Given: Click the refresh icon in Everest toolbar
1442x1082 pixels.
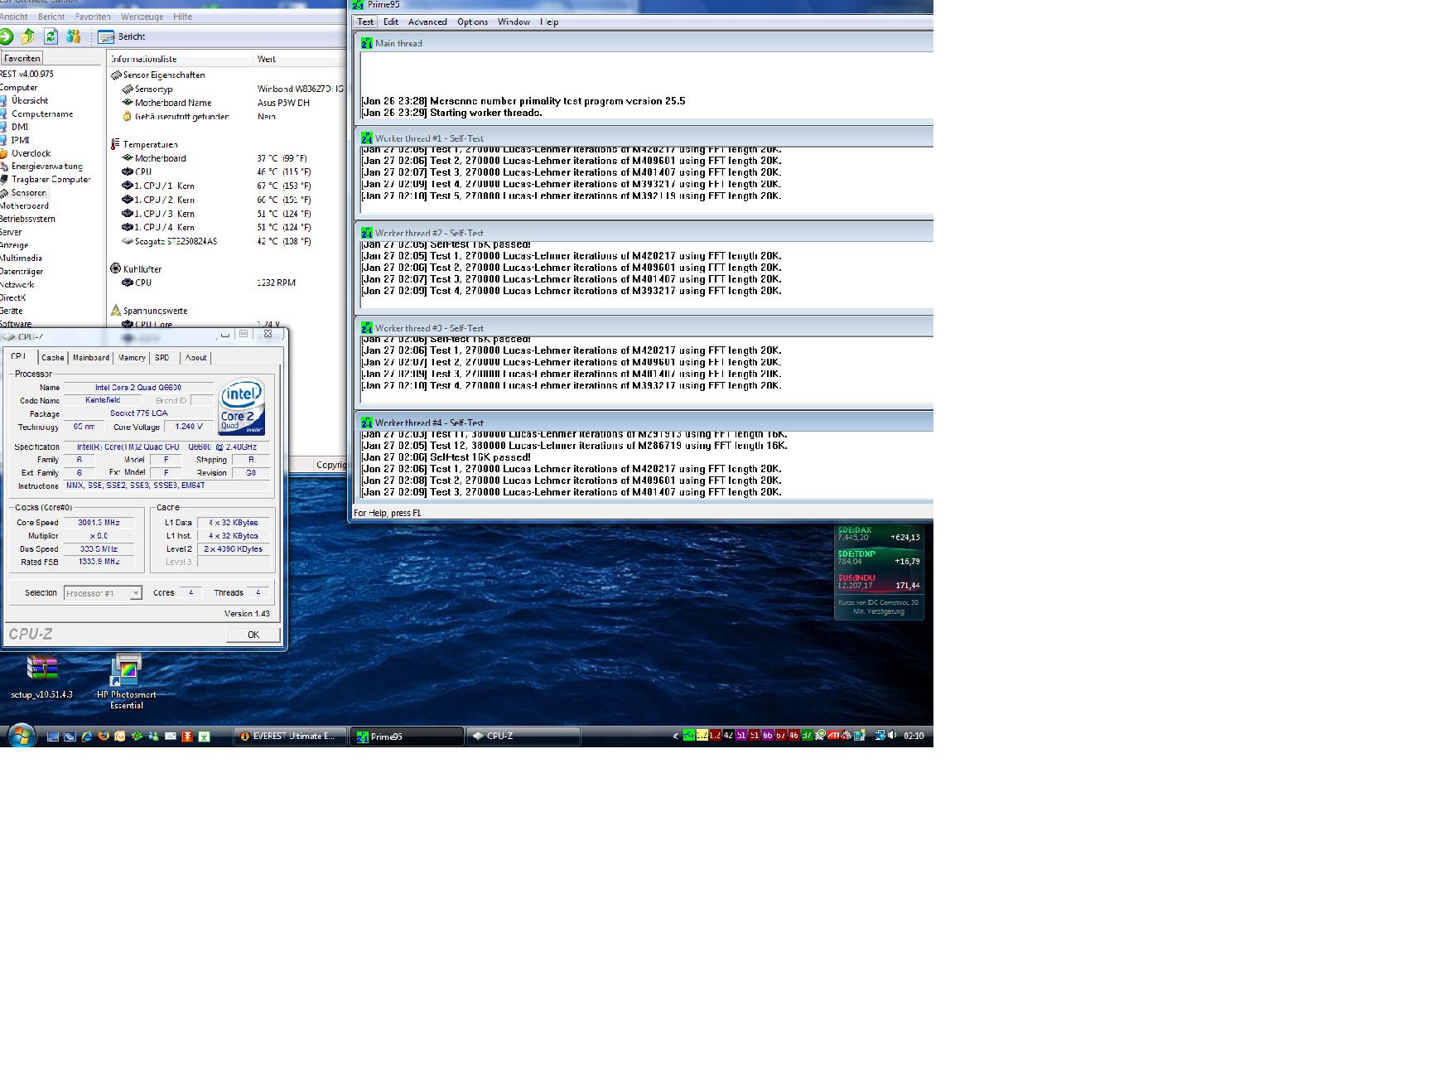Looking at the screenshot, I should (51, 36).
